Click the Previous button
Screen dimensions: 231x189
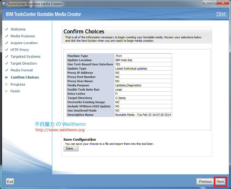coord(205,181)
